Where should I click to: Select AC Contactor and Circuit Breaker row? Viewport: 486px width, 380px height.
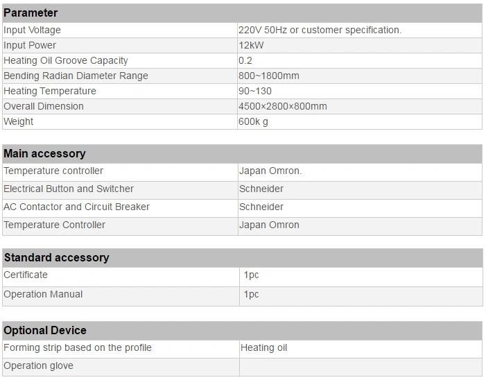click(242, 208)
